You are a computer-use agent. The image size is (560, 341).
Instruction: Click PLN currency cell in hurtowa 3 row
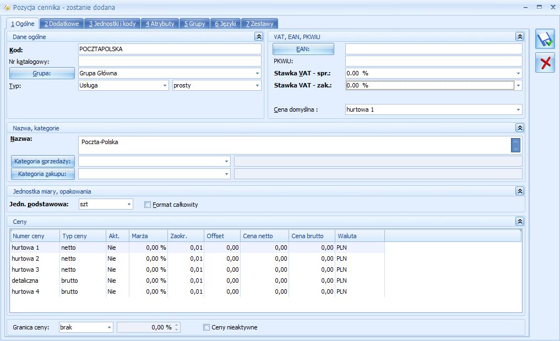360,269
